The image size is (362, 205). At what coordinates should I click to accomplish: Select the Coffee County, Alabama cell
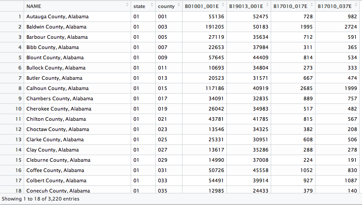coord(77,170)
